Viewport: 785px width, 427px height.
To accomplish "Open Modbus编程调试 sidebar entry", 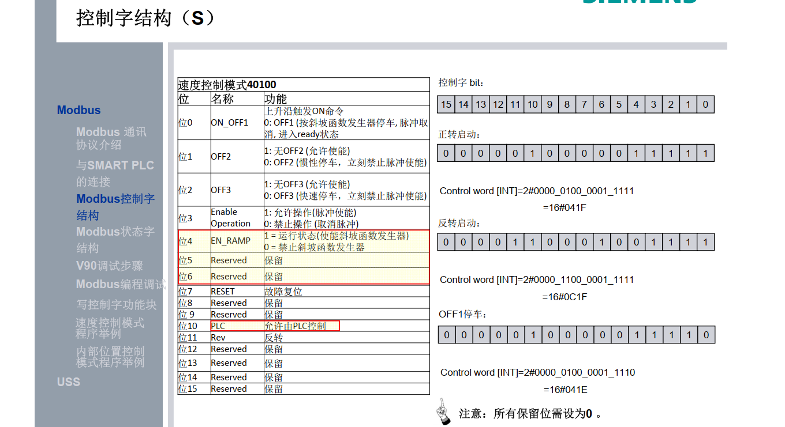I will (121, 284).
